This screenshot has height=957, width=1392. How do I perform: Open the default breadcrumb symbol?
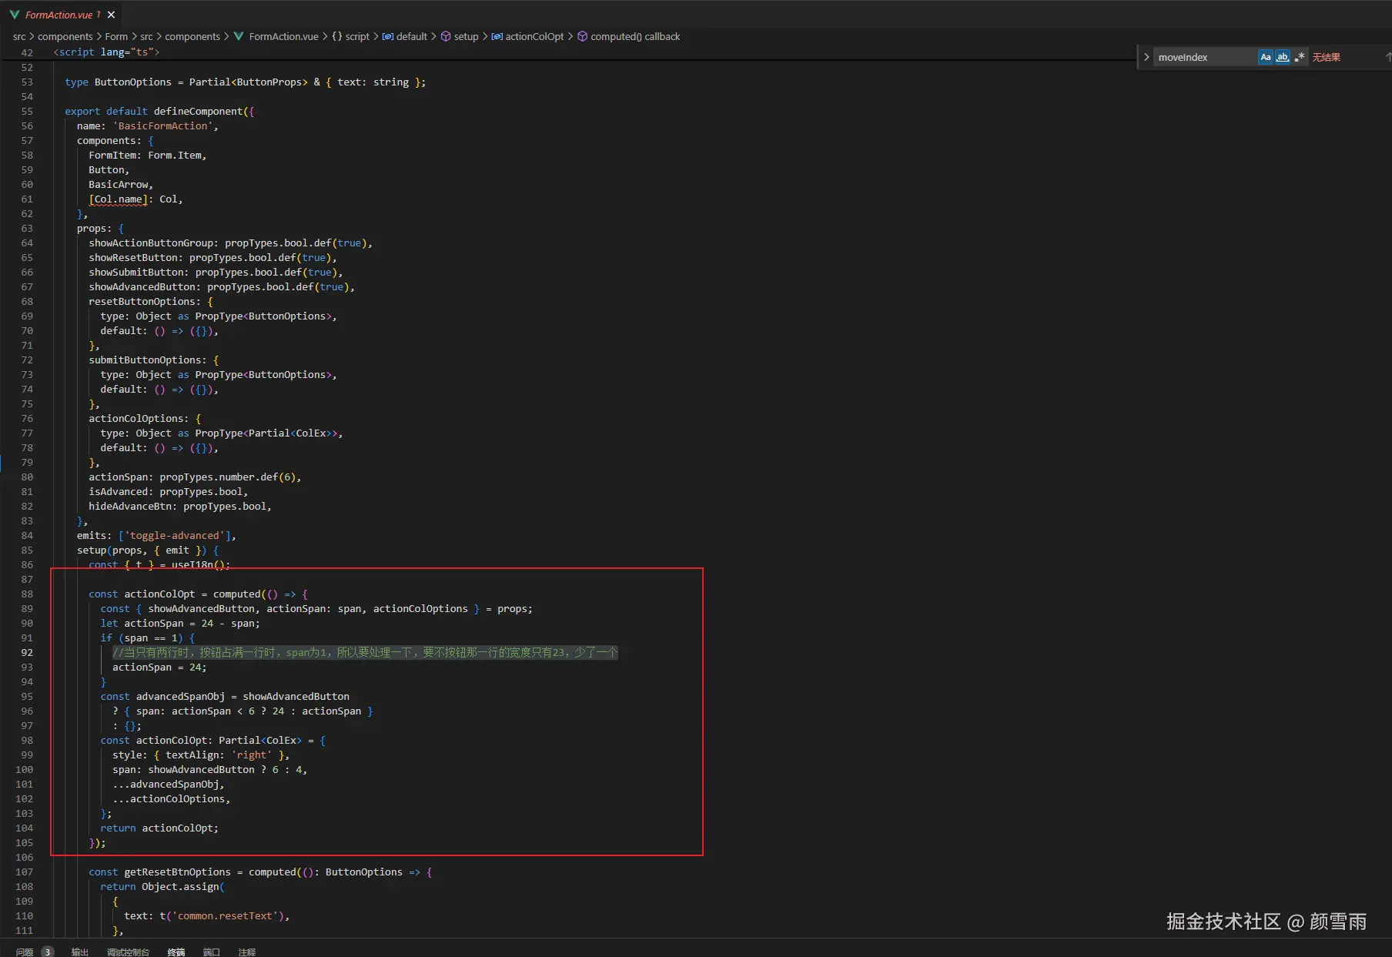click(x=412, y=36)
